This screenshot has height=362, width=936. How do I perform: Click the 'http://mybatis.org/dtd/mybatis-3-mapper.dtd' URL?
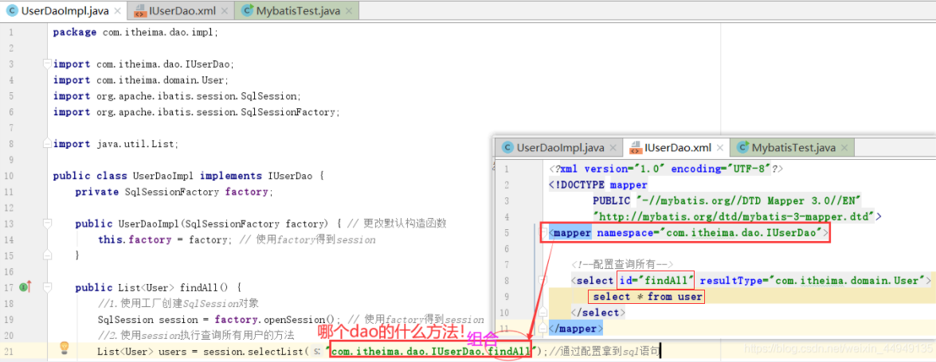point(734,217)
